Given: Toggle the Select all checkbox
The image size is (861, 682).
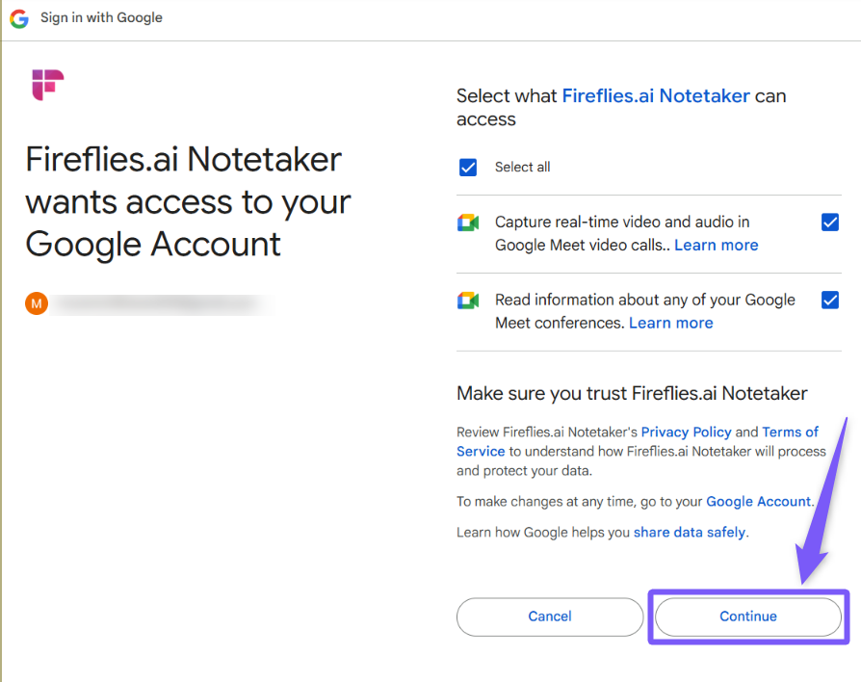Looking at the screenshot, I should click(468, 168).
